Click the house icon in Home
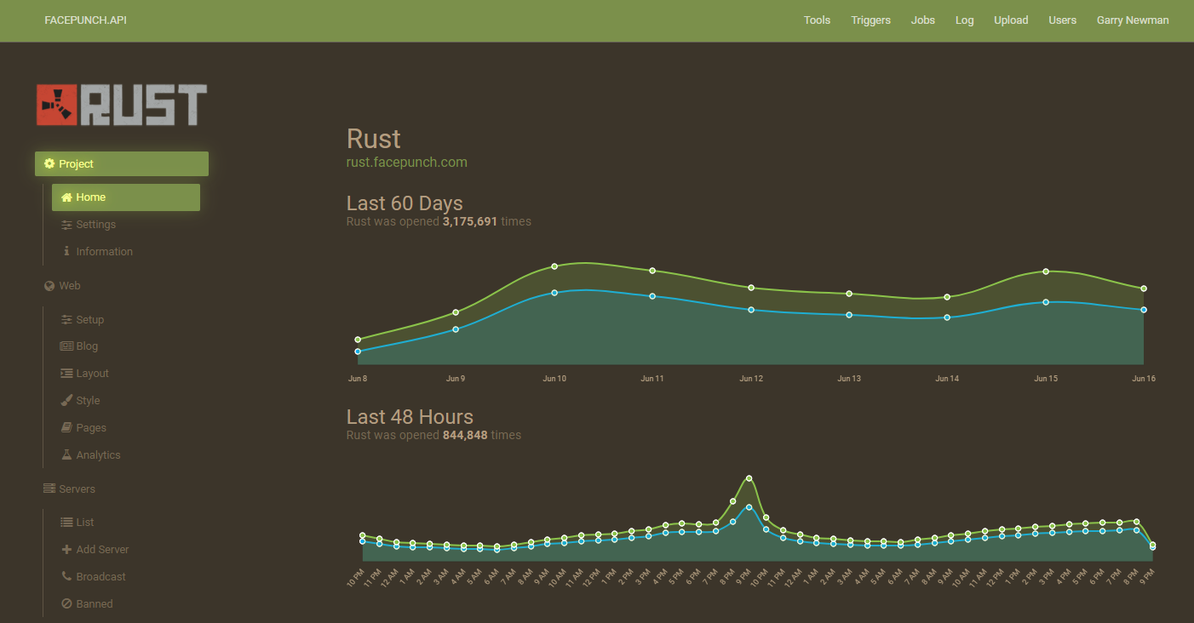 (x=66, y=197)
